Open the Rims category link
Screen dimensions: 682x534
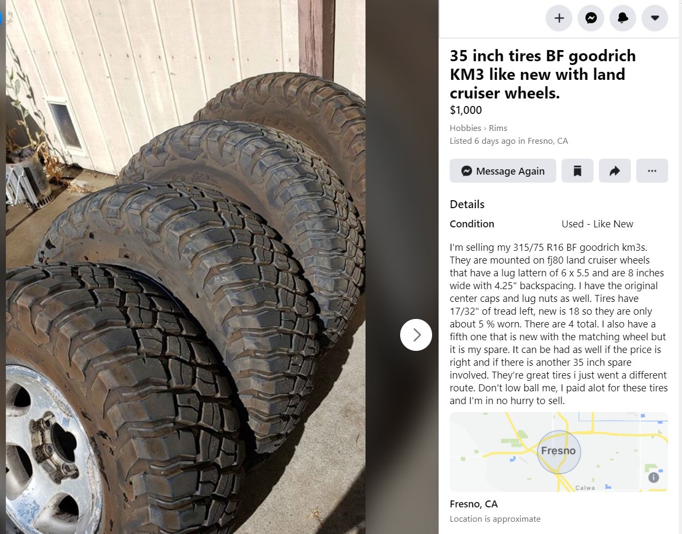(x=498, y=128)
